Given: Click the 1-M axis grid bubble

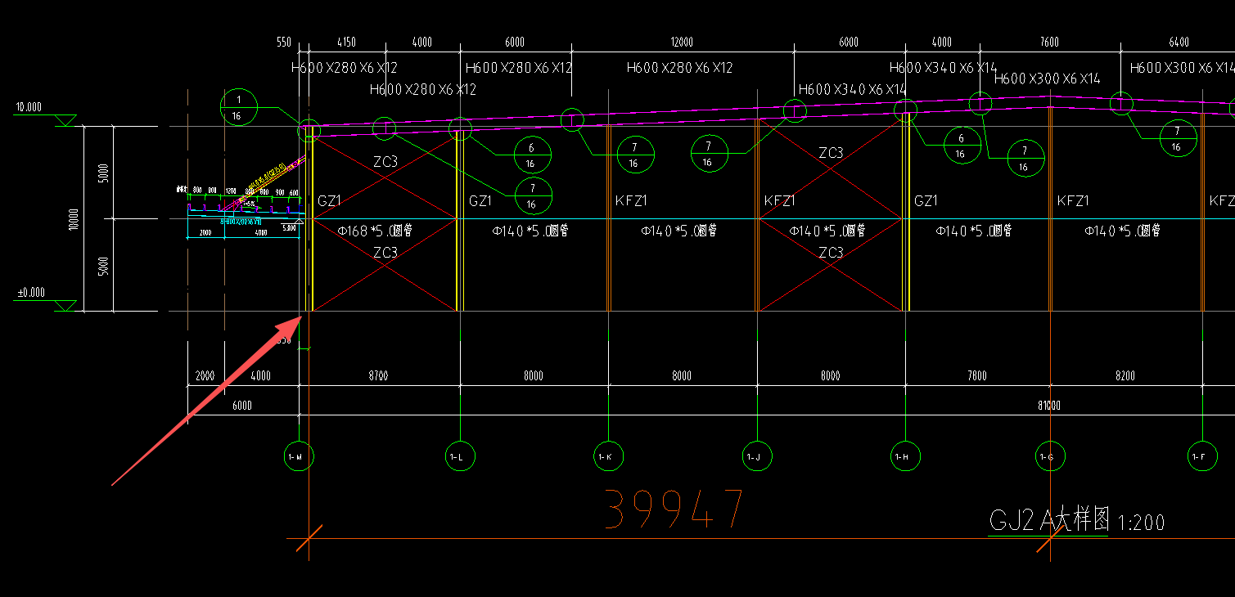Looking at the screenshot, I should (x=296, y=457).
